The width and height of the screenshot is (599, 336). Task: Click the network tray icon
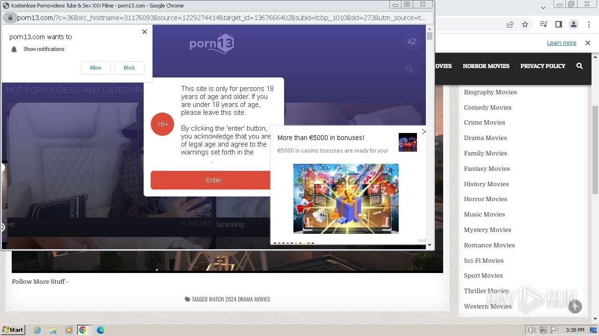point(543,330)
